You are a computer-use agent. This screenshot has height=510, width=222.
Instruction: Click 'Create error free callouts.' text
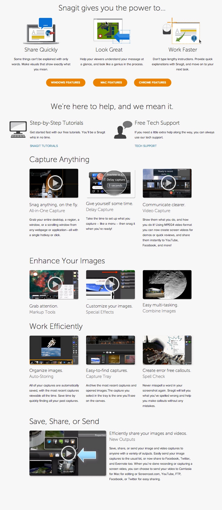click(x=167, y=370)
